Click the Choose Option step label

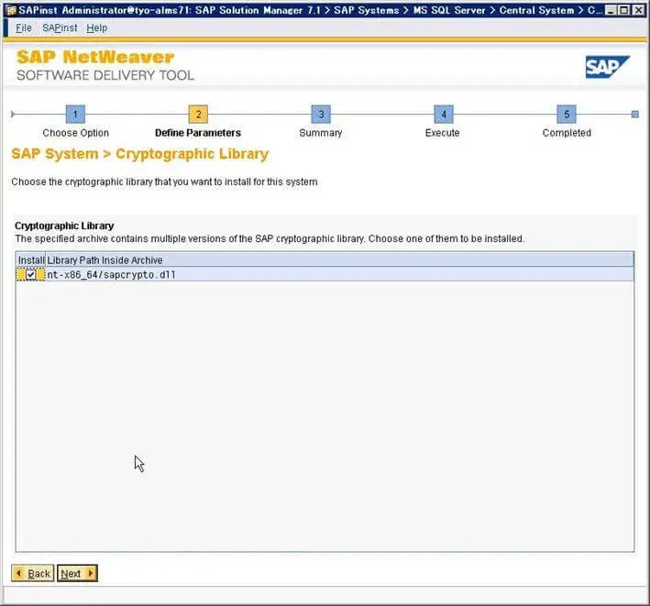[75, 133]
